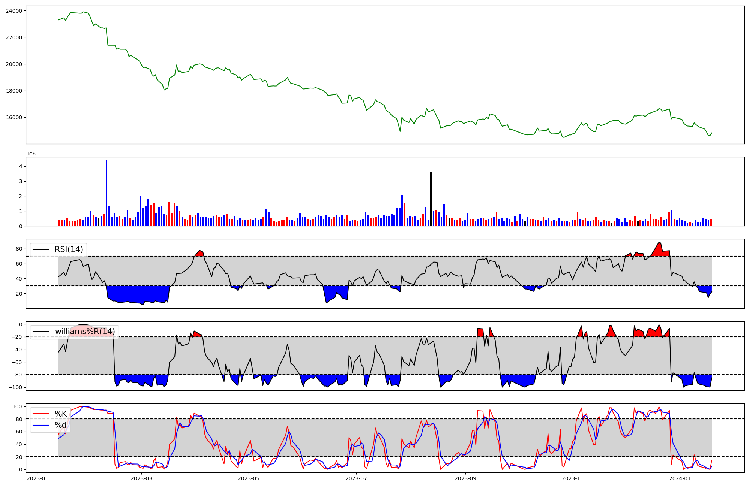The width and height of the screenshot is (750, 487).
Task: Click the %K legend entry
Action: (61, 414)
